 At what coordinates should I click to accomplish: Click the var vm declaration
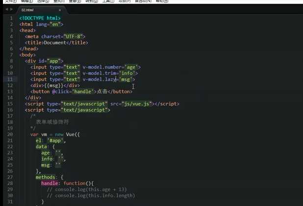39,135
